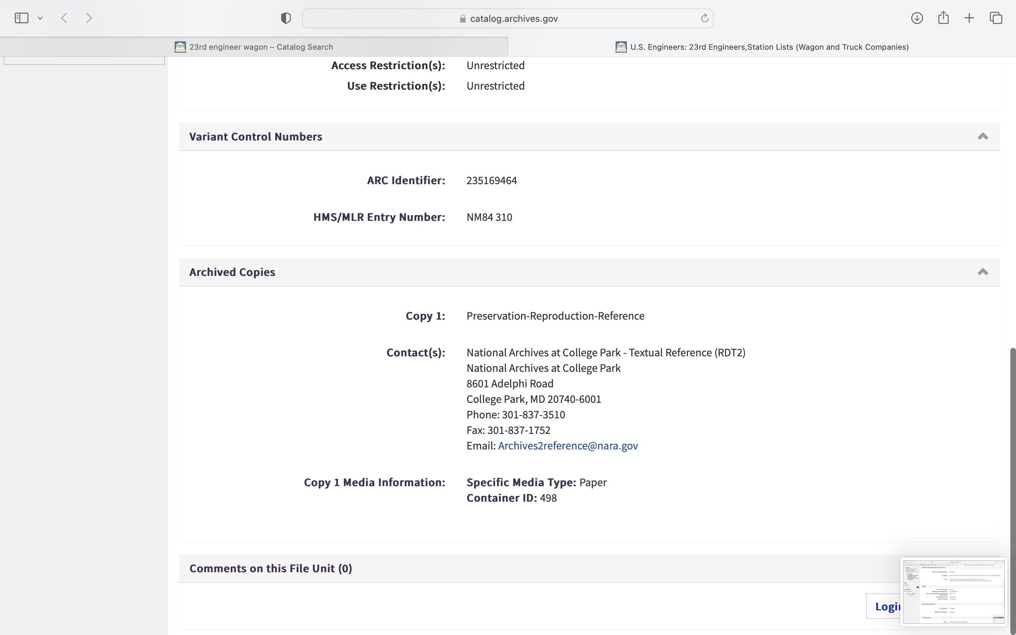The height and width of the screenshot is (635, 1016).
Task: Click Comments on this File Unit header
Action: (270, 568)
